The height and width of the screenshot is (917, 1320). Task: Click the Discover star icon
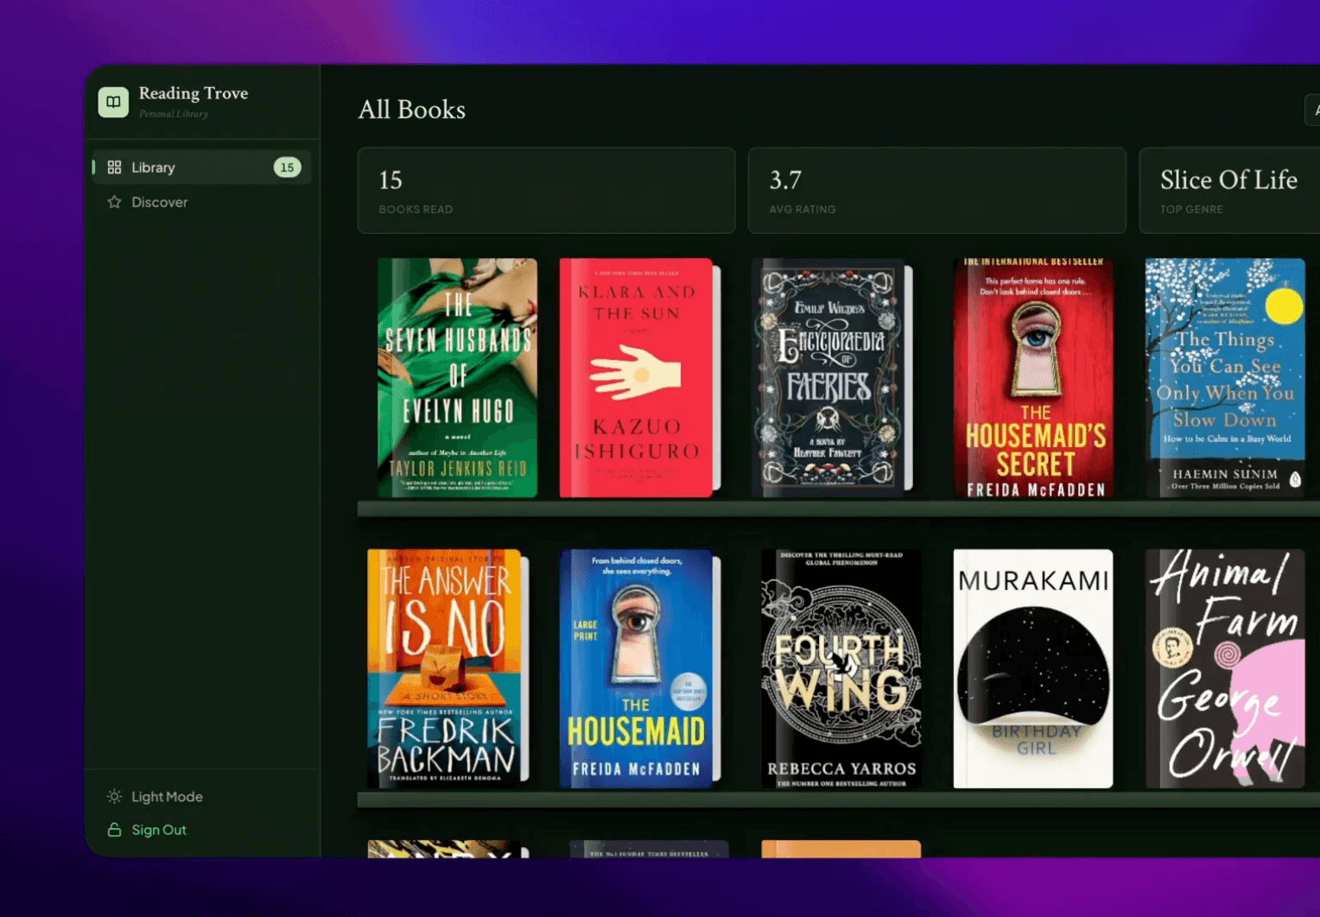[114, 202]
